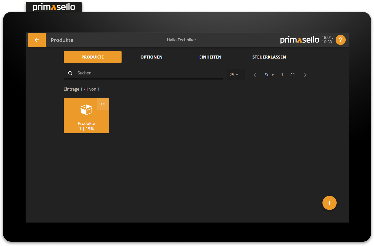The width and height of the screenshot is (374, 246).
Task: Select the active Produkte tab
Action: (92, 57)
